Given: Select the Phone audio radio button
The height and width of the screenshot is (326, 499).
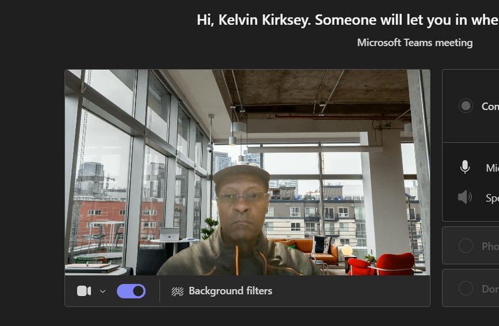Looking at the screenshot, I should 466,246.
